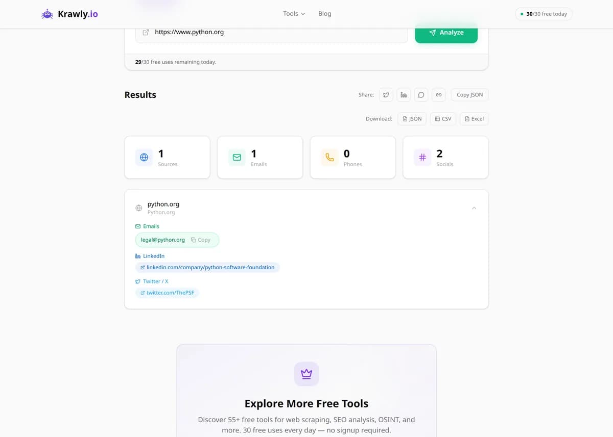
Task: Collapse the python.org result card
Action: (x=474, y=208)
